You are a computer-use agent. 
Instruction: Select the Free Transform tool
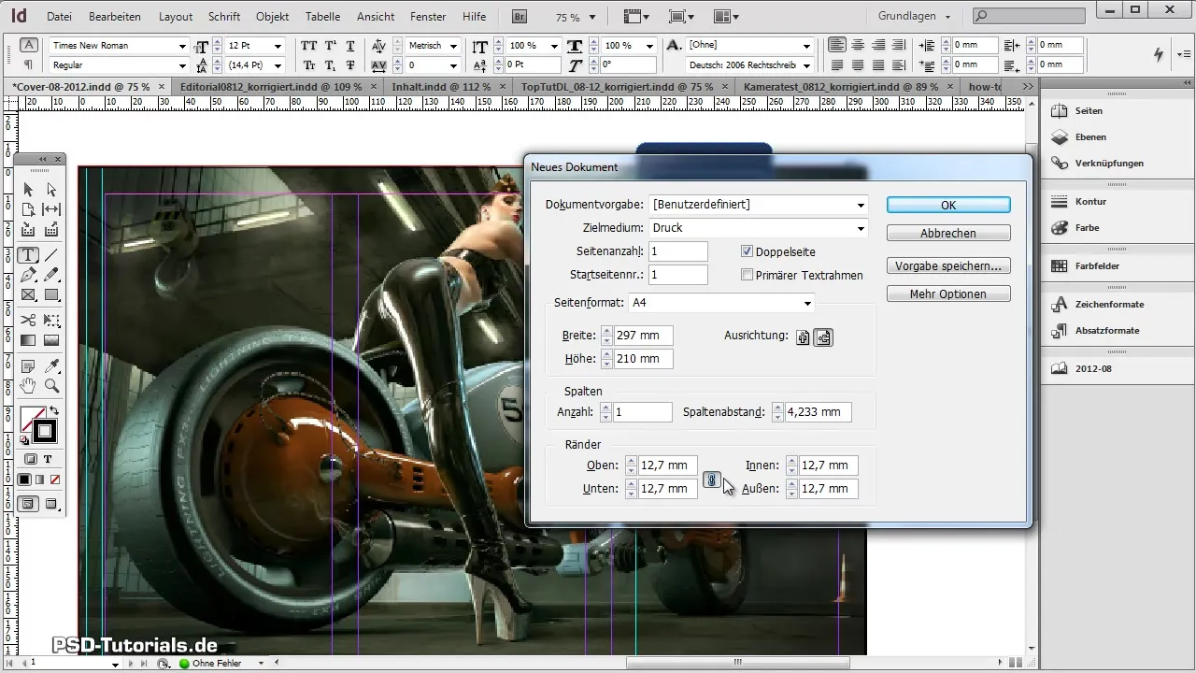tap(51, 321)
